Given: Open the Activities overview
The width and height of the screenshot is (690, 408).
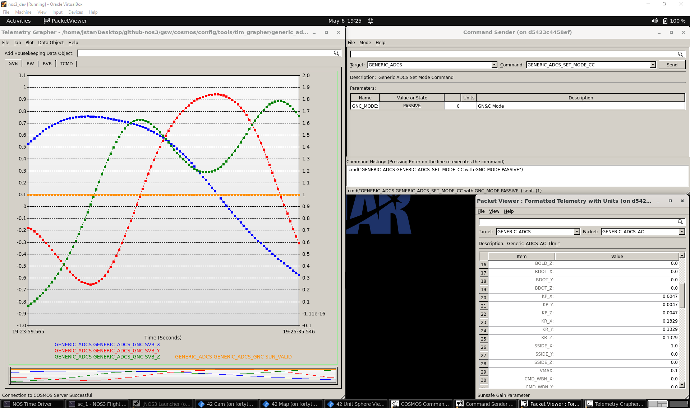Looking at the screenshot, I should (18, 21).
